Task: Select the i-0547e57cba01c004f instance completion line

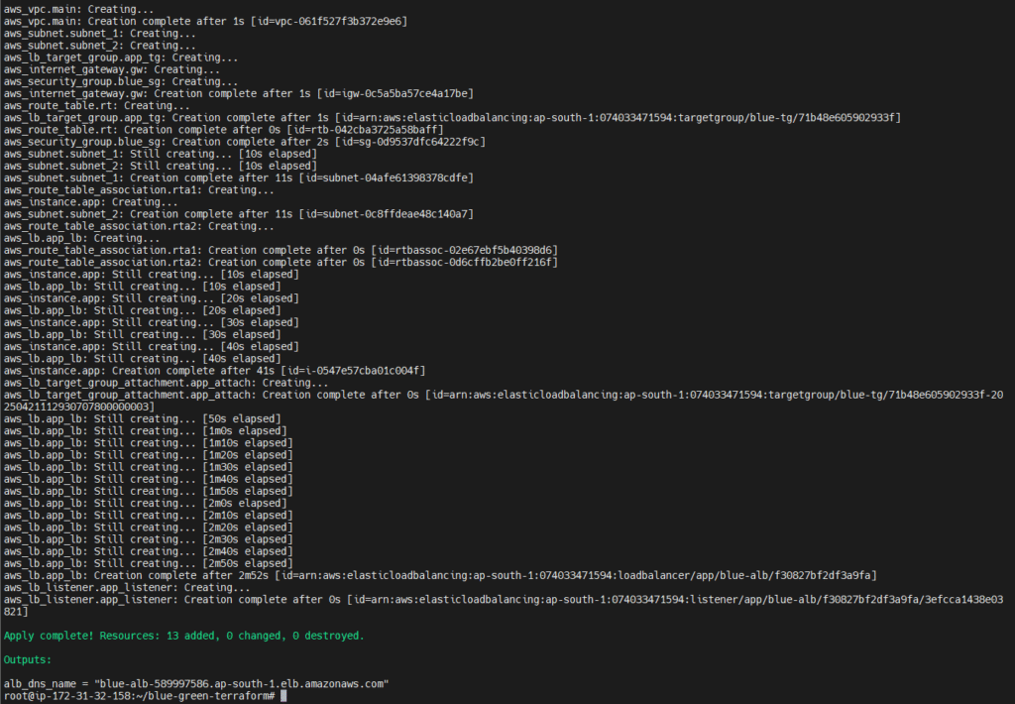Action: [214, 371]
